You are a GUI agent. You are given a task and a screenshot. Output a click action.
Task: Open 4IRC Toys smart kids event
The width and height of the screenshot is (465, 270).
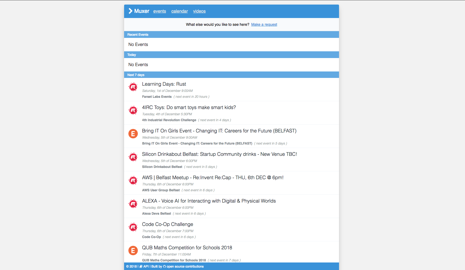(189, 107)
